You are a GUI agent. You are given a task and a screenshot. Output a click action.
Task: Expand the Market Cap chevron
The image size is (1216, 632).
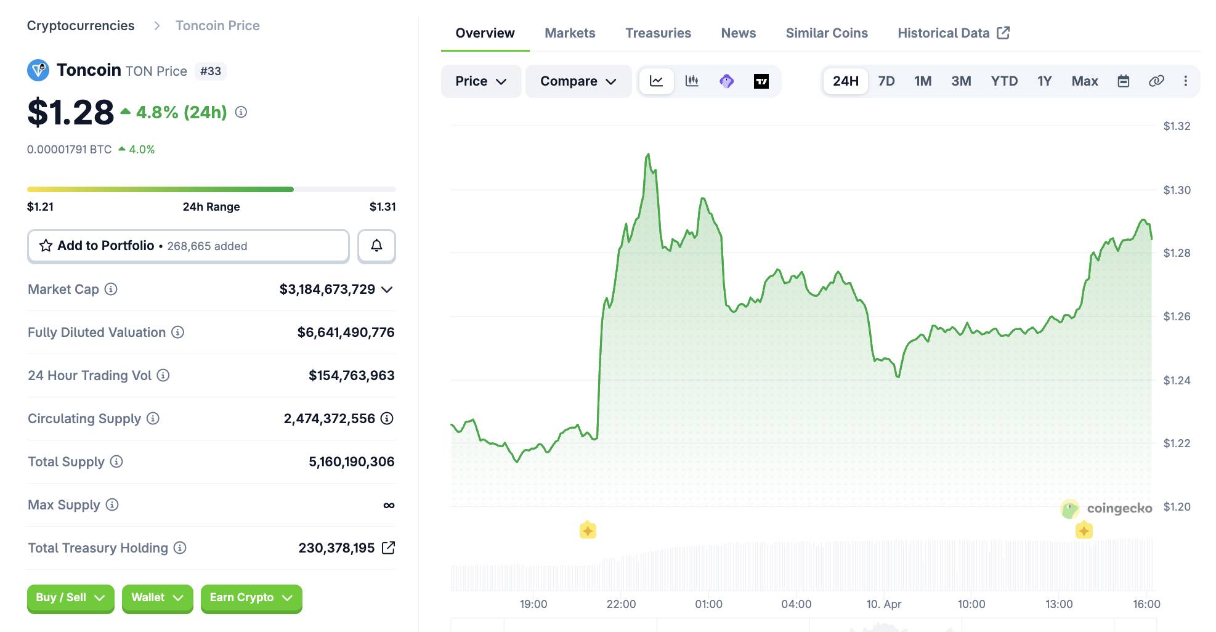click(x=387, y=290)
